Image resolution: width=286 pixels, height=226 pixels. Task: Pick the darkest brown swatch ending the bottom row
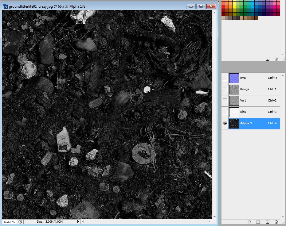click(257, 18)
